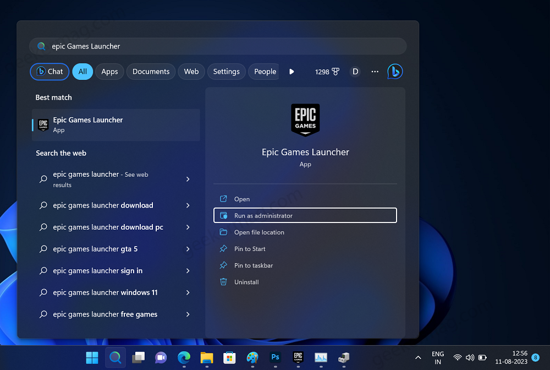Click the ENG IN language indicator

pos(437,358)
